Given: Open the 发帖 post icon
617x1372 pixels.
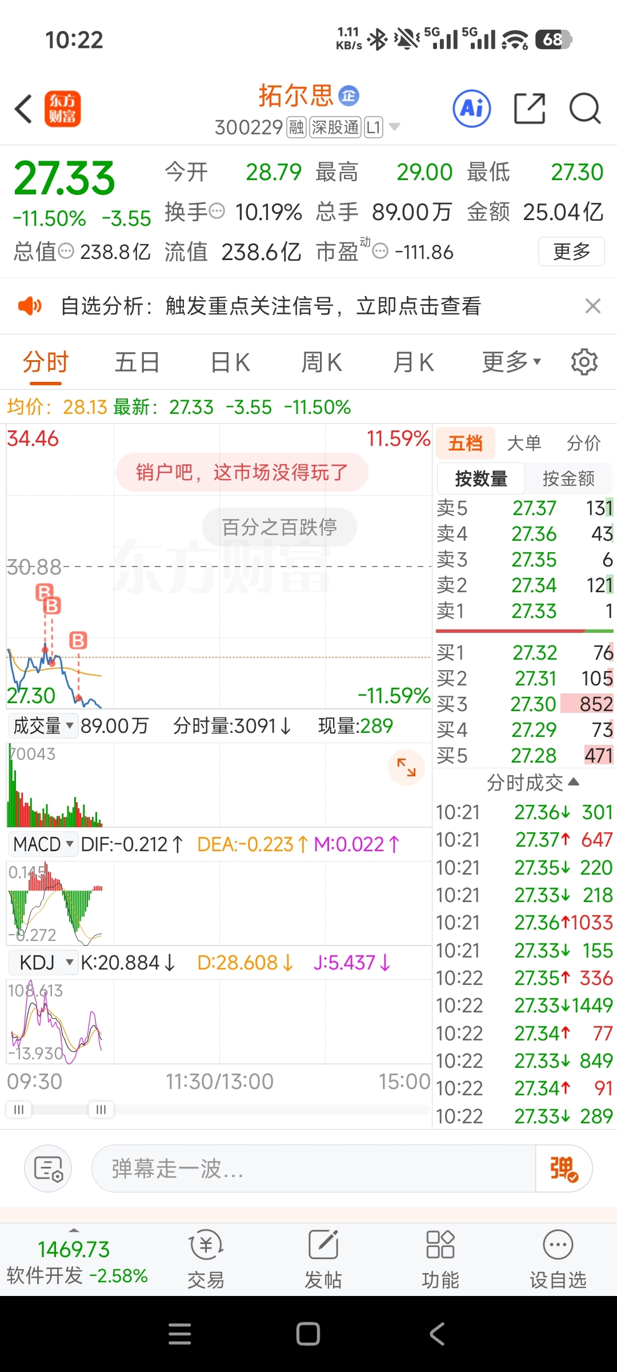Looking at the screenshot, I should pos(323,1258).
